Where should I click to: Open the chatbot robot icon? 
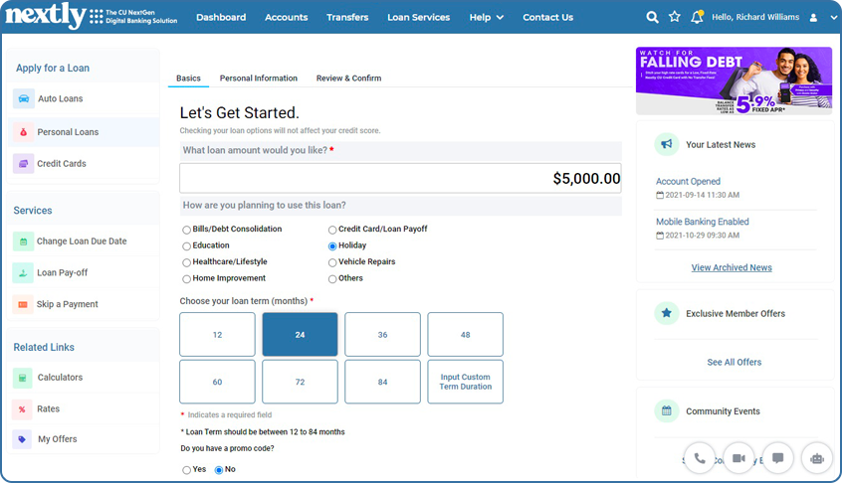[817, 458]
